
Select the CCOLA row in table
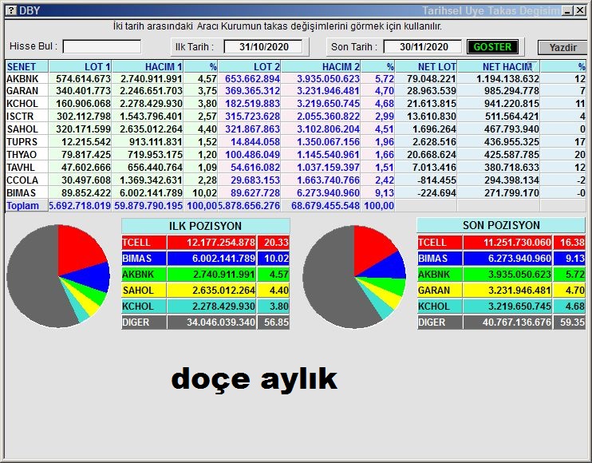296,180
